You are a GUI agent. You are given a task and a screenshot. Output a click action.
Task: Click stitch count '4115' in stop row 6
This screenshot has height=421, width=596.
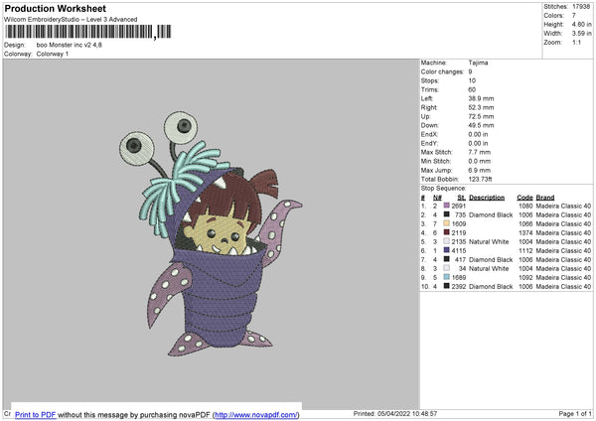click(458, 251)
